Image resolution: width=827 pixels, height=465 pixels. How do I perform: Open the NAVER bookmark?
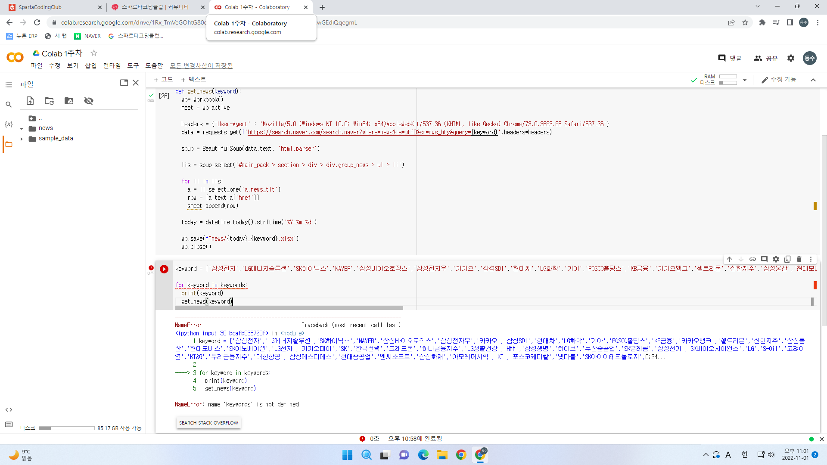coord(87,36)
